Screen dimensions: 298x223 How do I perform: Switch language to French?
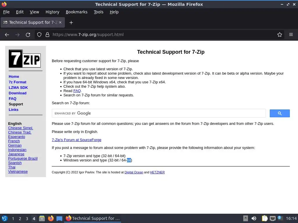coord(14,141)
